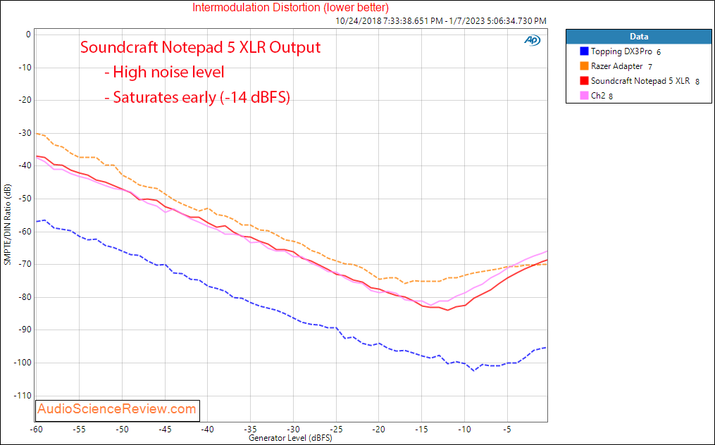Click the '-70' tick on the y-axis
Viewport: 715px width, 445px height.
pyautogui.click(x=25, y=265)
